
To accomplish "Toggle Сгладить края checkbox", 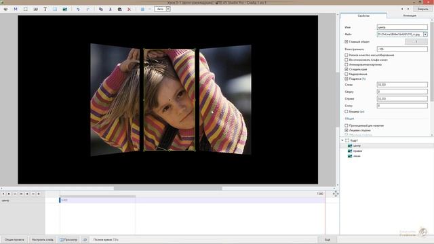I will pos(347,69).
